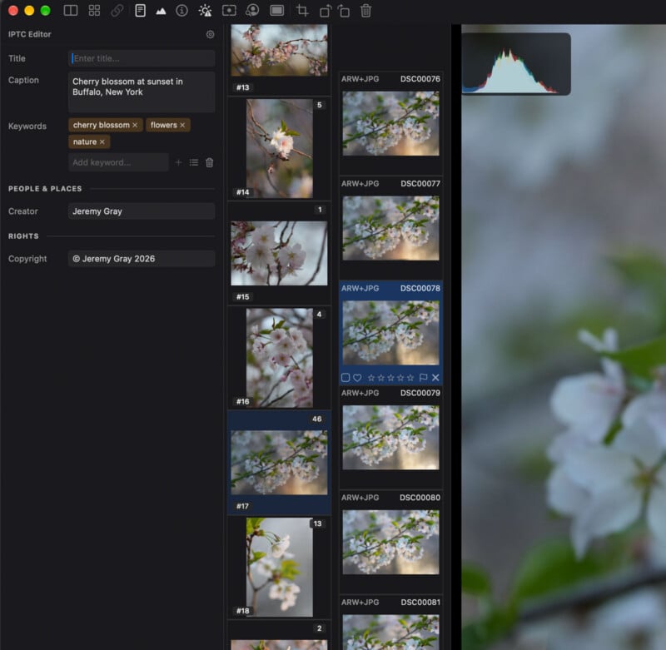Viewport: 666px width, 650px height.
Task: Click the count badge '46' on scene #17
Action: point(317,419)
